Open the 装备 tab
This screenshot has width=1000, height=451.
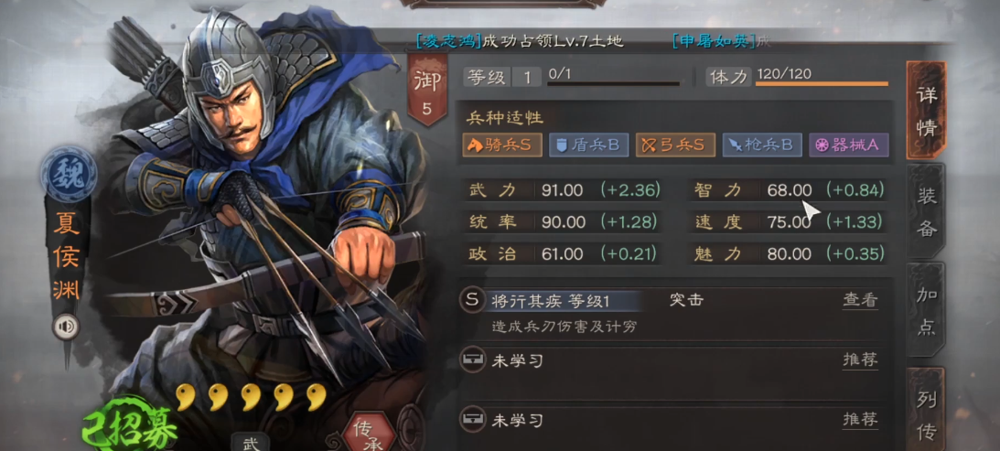point(927,212)
